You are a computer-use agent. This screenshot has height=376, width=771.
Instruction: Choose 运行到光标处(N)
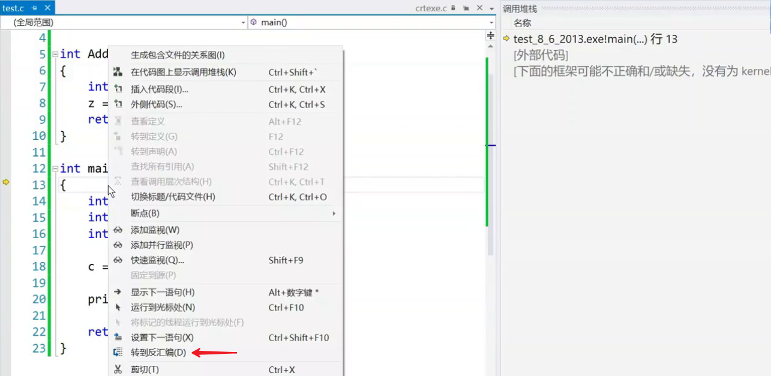225,307
